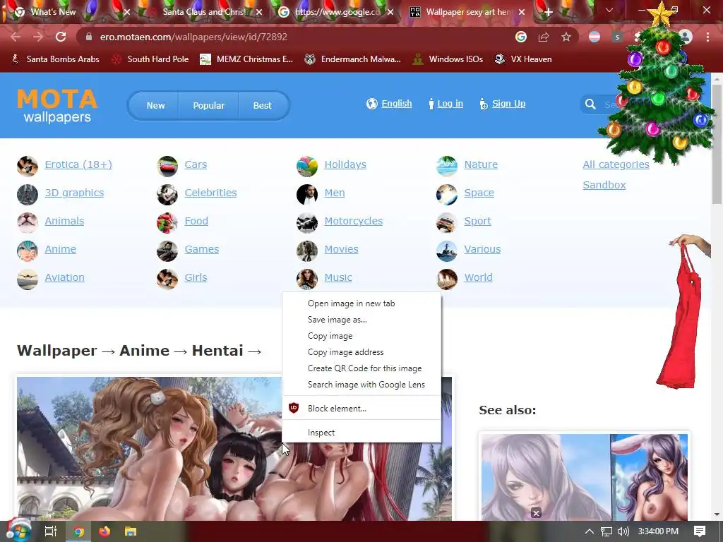Click the network icon in system tray
The width and height of the screenshot is (723, 542).
(607, 531)
